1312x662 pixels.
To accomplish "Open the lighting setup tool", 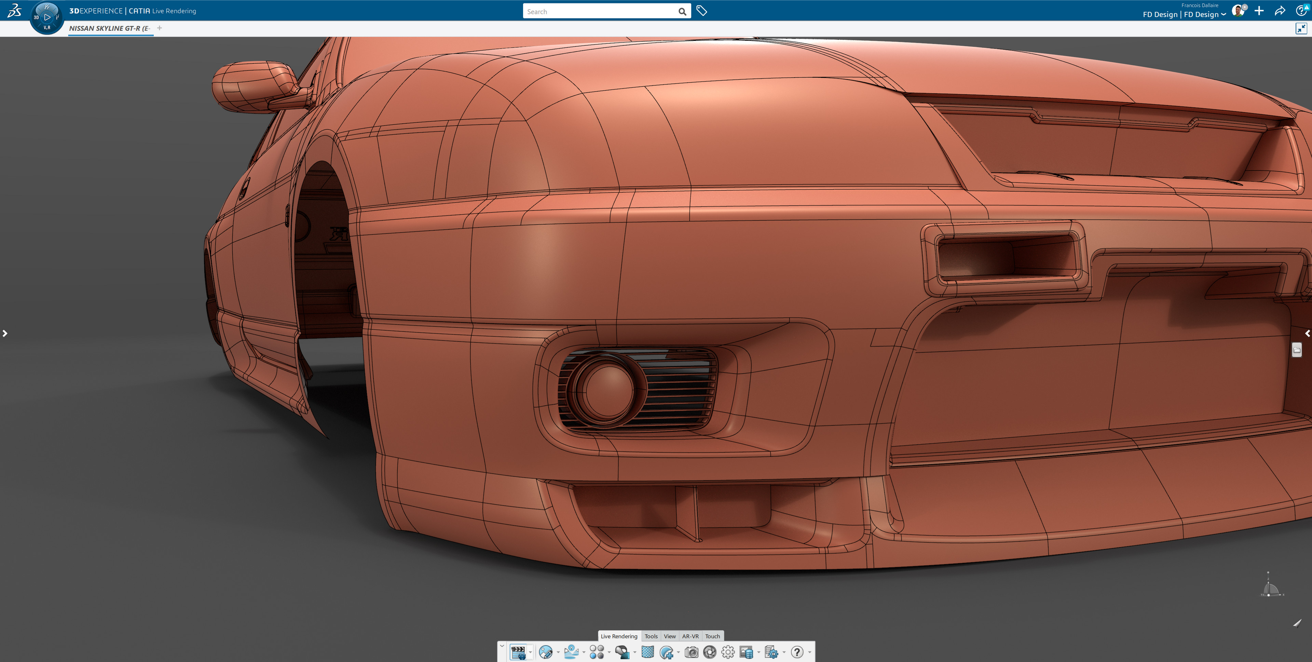I will pos(572,652).
